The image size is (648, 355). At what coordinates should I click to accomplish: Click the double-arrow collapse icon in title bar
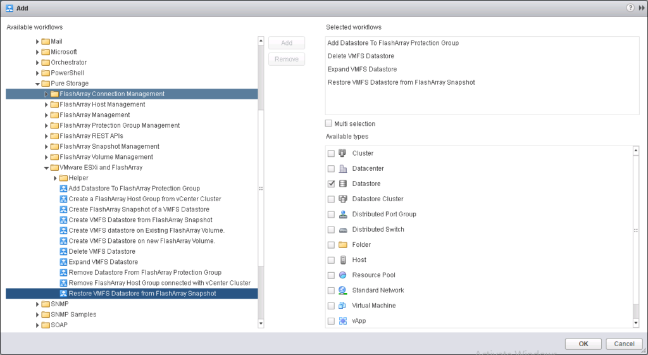point(642,8)
